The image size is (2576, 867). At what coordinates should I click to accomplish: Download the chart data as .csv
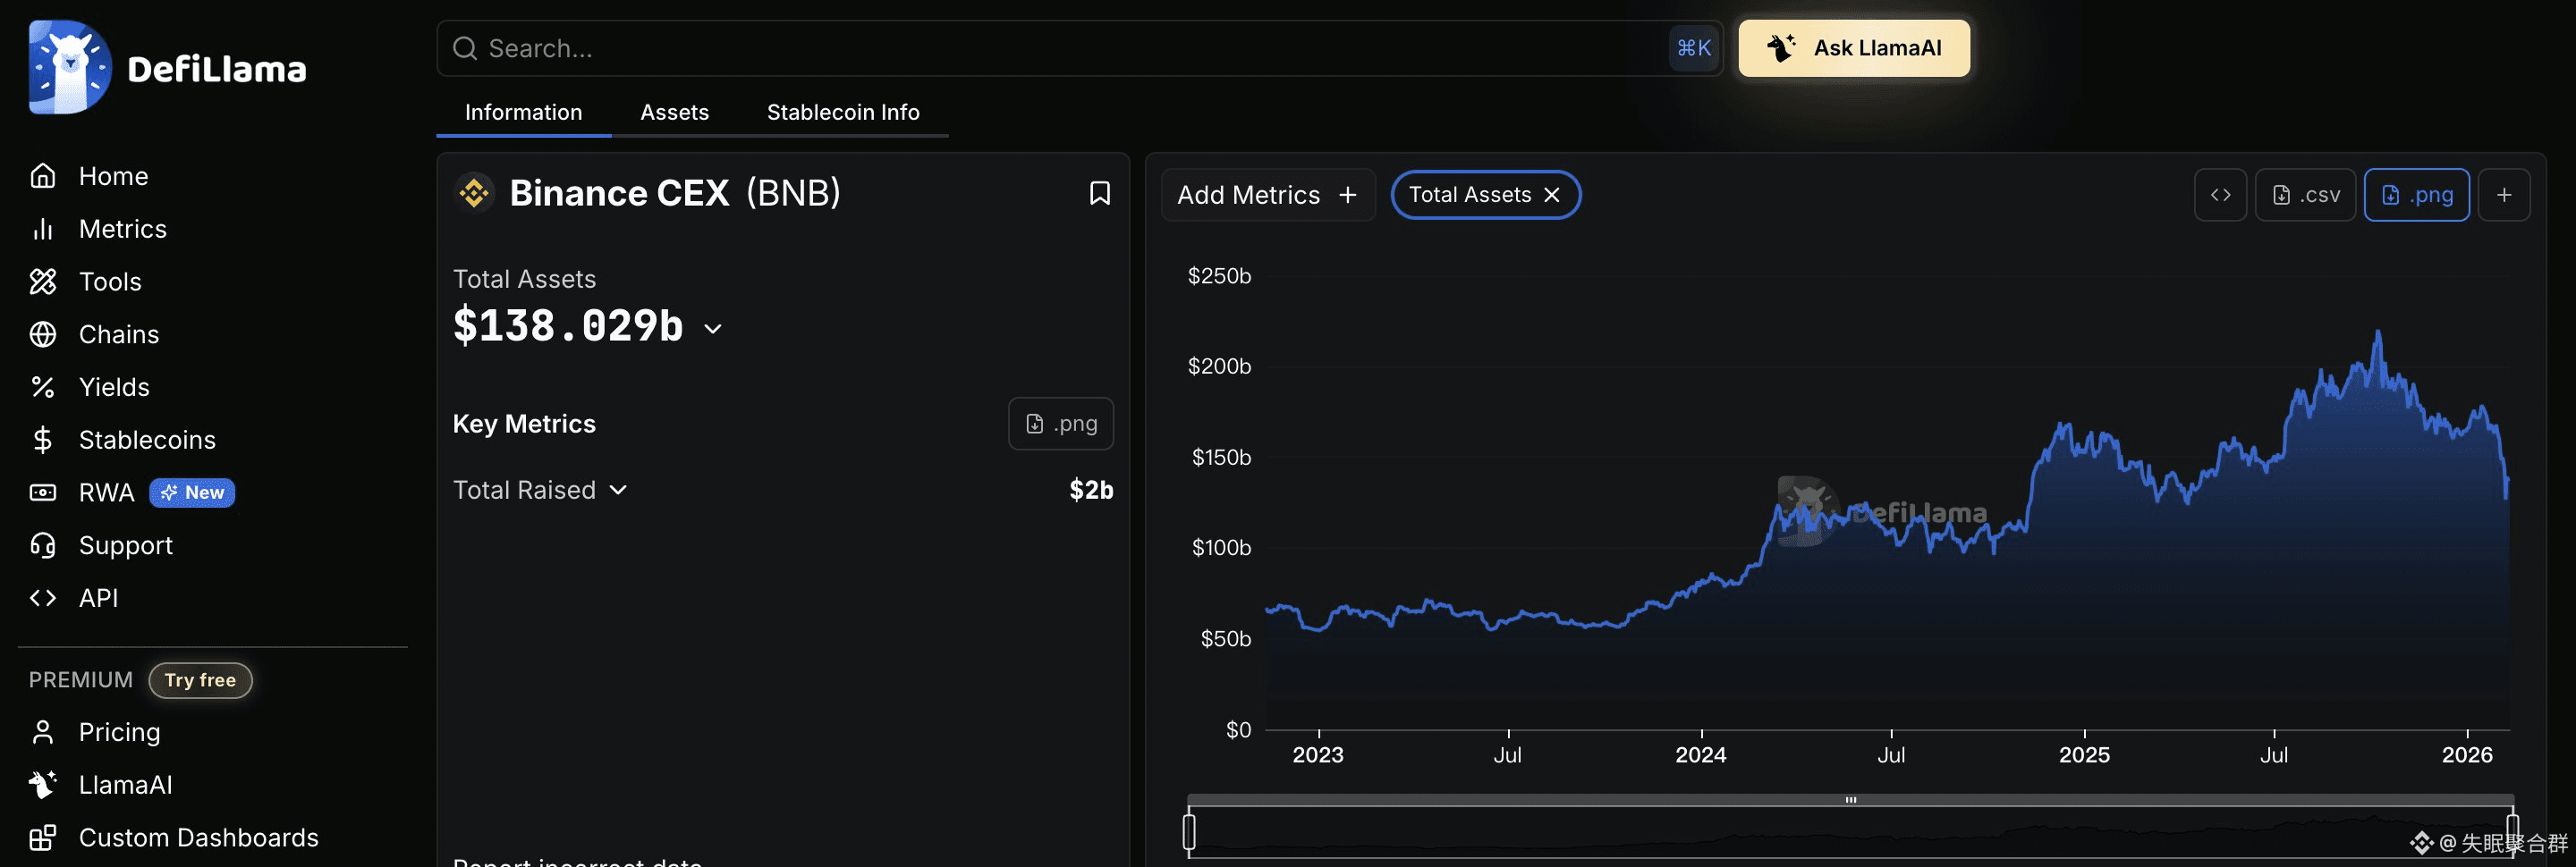coord(2305,195)
